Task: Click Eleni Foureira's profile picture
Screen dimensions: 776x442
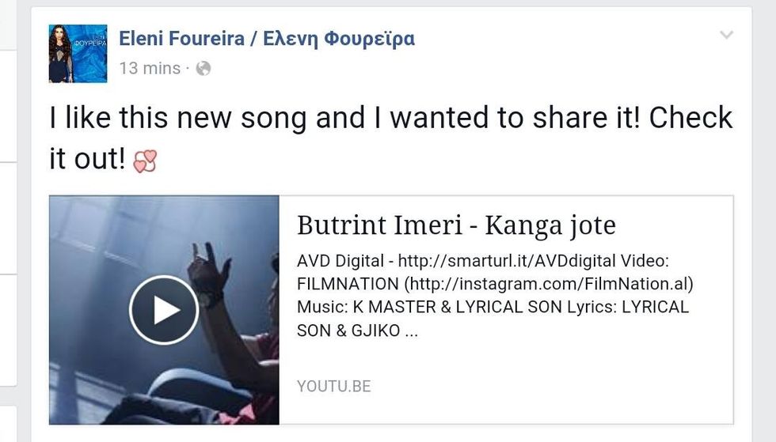Action: tap(78, 53)
